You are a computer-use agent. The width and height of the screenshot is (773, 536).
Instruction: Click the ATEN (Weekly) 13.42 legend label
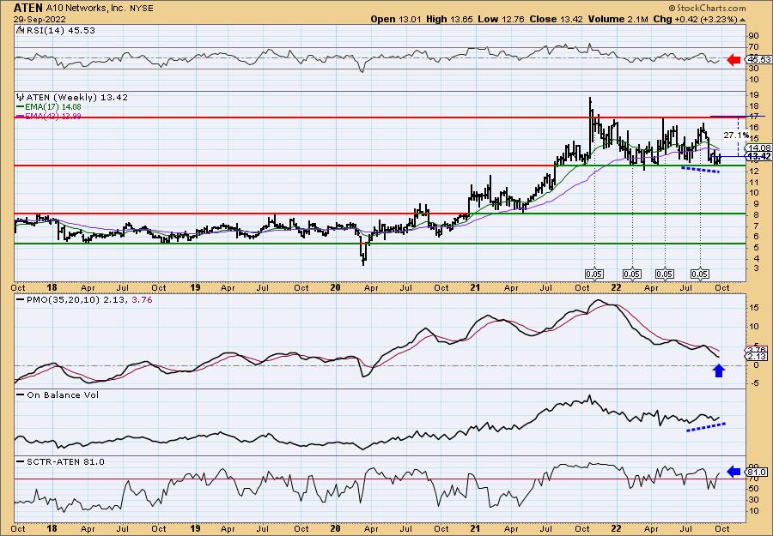[x=76, y=97]
